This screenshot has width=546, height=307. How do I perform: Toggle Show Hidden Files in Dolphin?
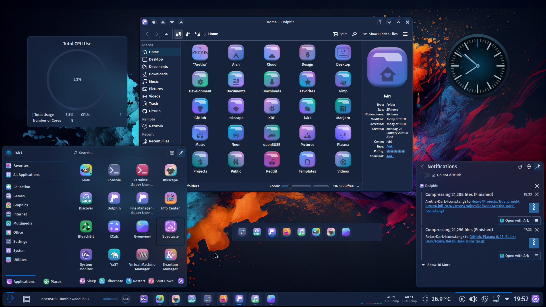(x=380, y=34)
